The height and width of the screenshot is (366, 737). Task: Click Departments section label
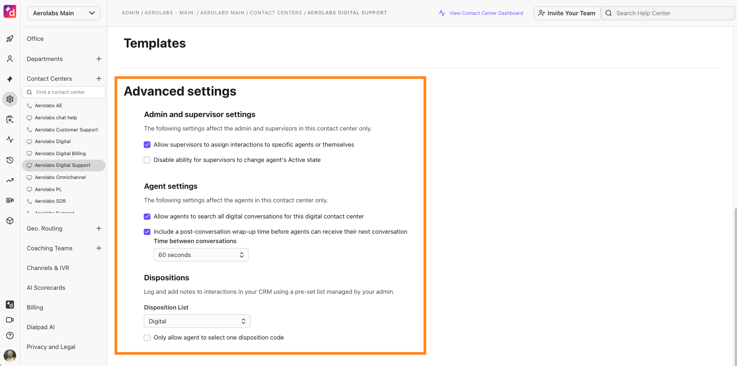tap(44, 59)
